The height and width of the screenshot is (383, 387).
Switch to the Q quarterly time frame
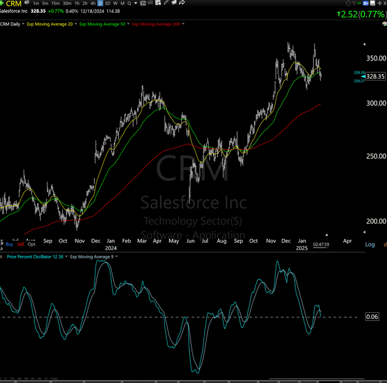[129, 3]
